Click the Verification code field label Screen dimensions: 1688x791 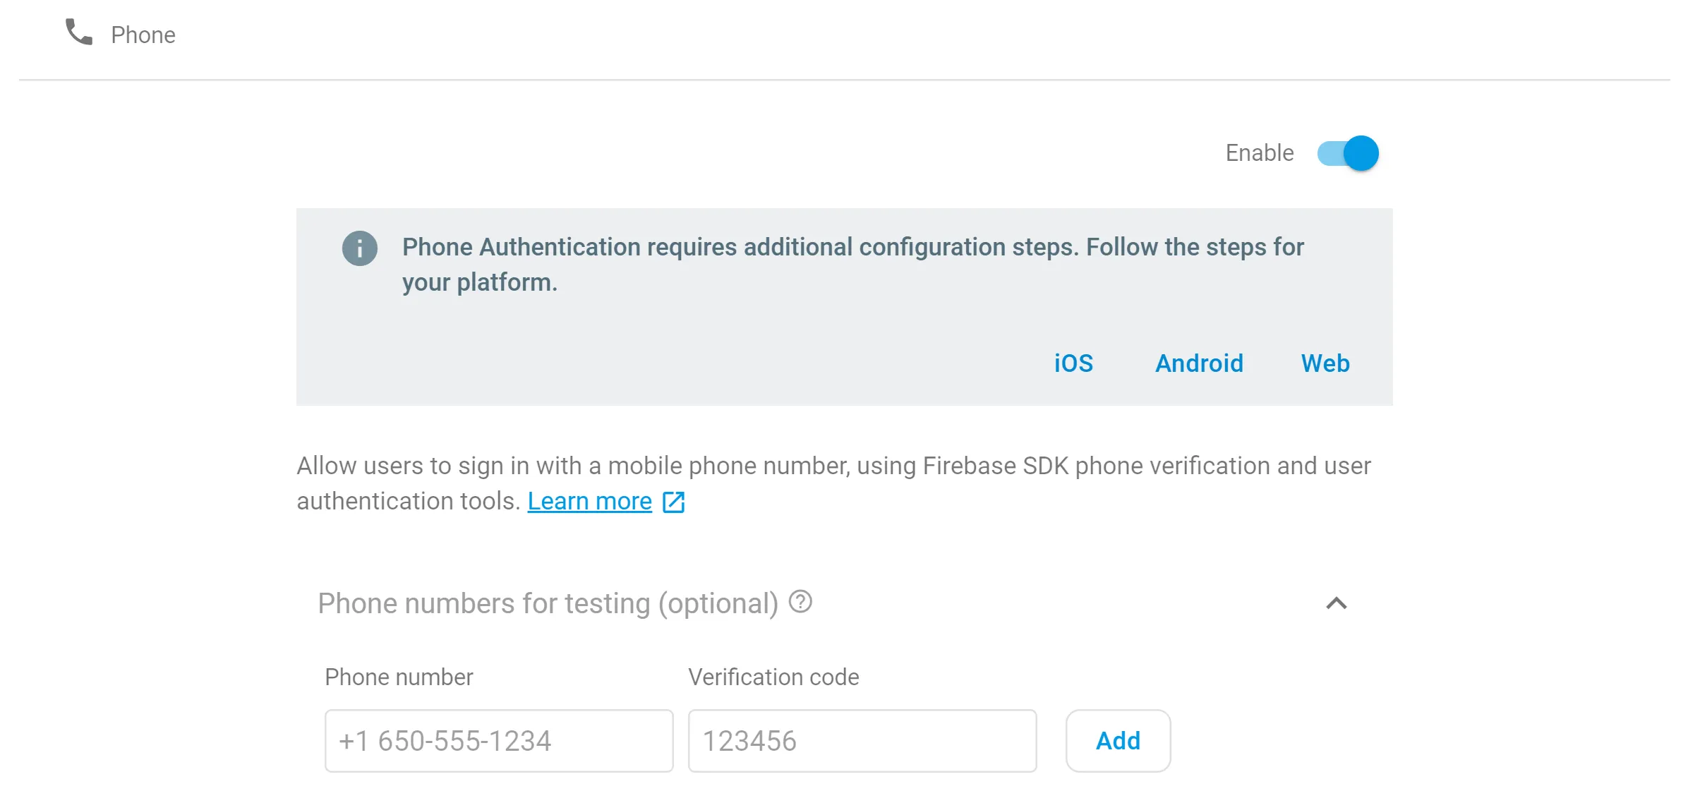[x=773, y=677]
